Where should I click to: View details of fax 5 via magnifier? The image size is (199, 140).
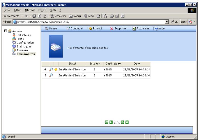51,75
